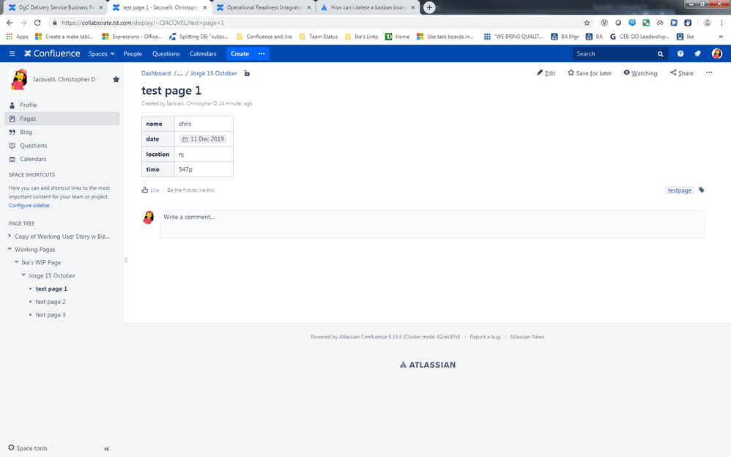731x457 pixels.
Task: Open the Apps bookmarks shortcut
Action: [18, 37]
